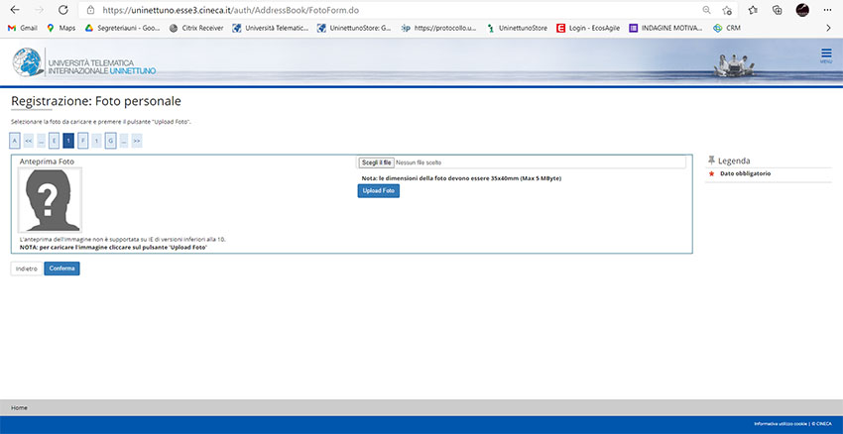Advance to next section using >> button
This screenshot has height=434, width=843.
(x=137, y=141)
